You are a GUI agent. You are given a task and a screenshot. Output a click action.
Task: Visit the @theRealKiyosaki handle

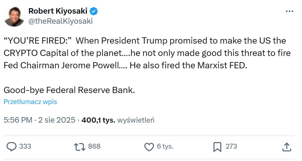(60, 21)
